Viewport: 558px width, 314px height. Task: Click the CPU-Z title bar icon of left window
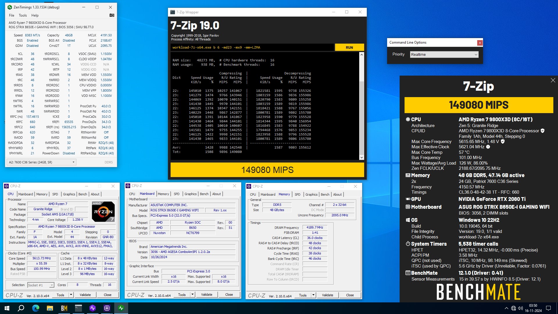6,186
